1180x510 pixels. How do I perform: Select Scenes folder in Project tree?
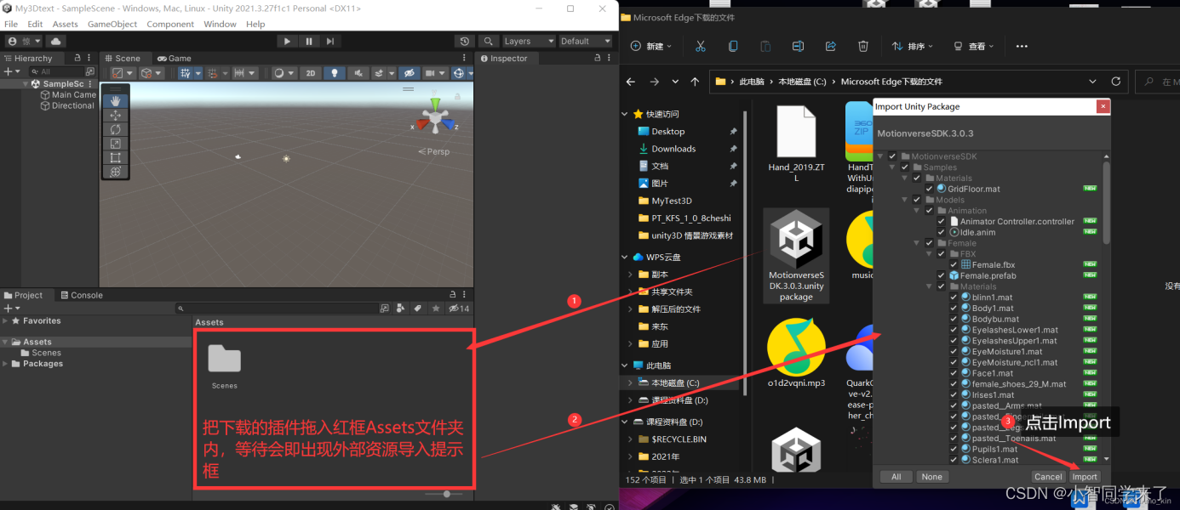pyautogui.click(x=47, y=353)
